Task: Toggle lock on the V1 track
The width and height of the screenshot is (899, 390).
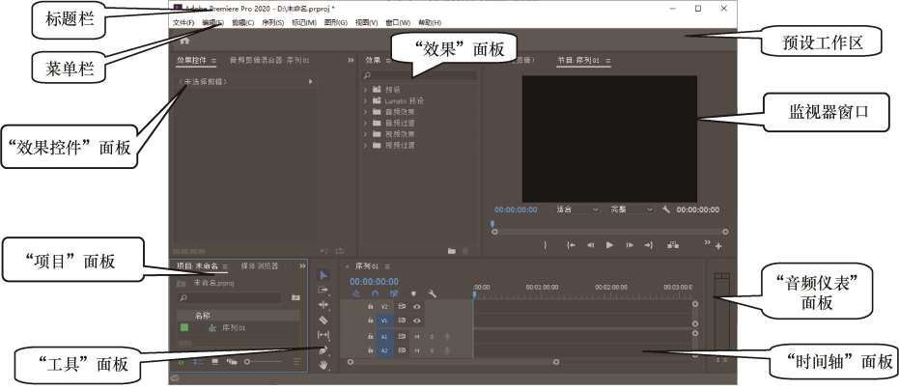Action: [370, 320]
